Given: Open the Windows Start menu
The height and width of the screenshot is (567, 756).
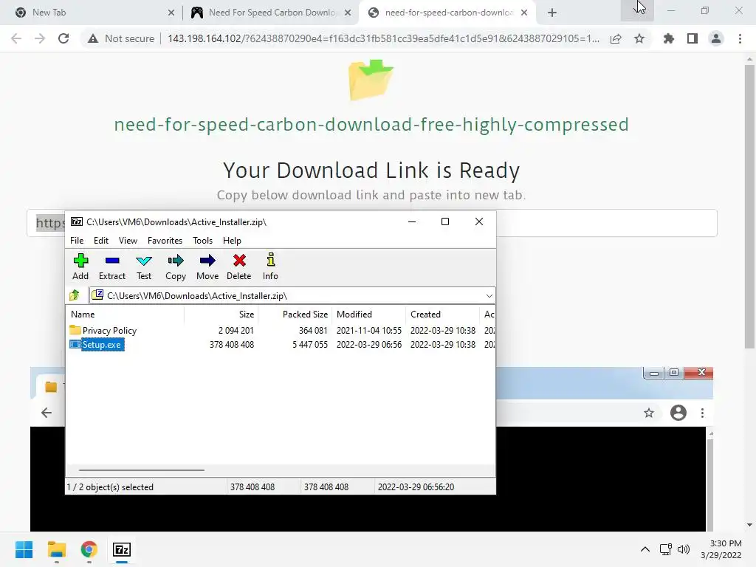Looking at the screenshot, I should [24, 549].
